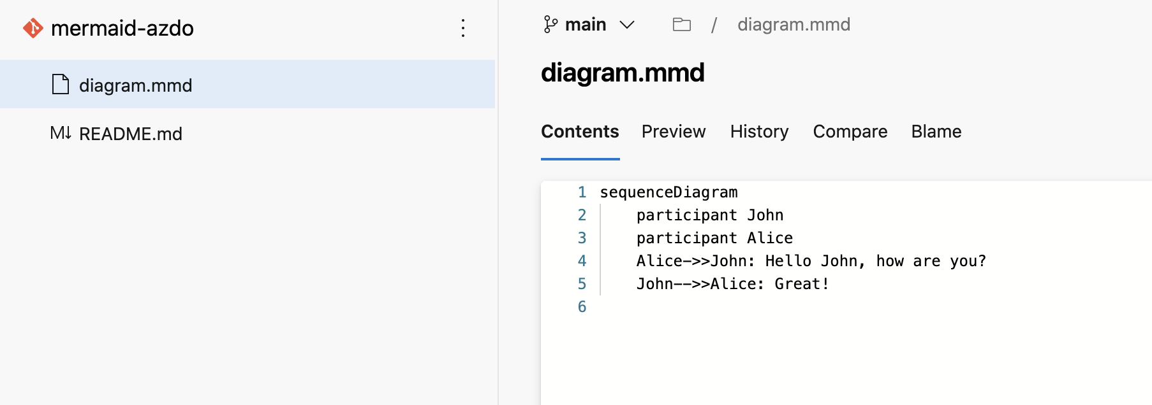Click the Markdown icon beside README.md
Image resolution: width=1152 pixels, height=405 pixels.
(x=61, y=133)
